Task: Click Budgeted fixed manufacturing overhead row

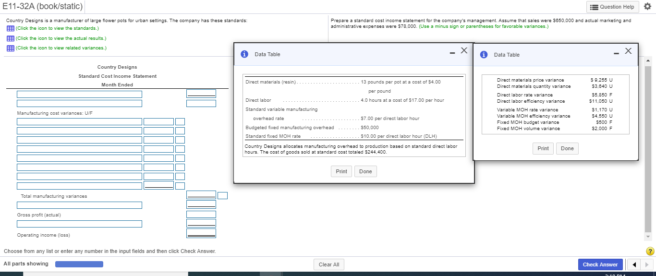Action: click(312, 127)
